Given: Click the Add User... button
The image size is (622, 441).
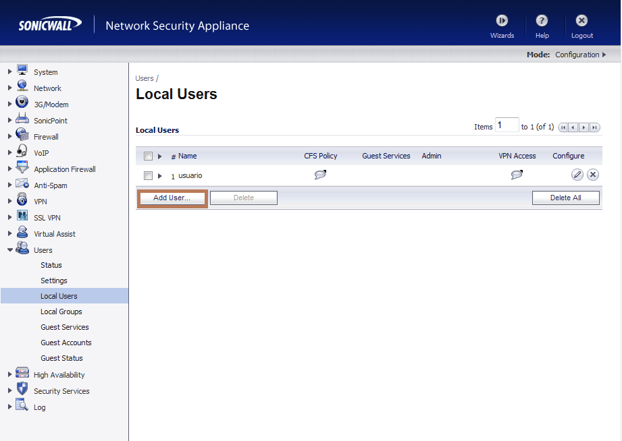Looking at the screenshot, I should (172, 198).
